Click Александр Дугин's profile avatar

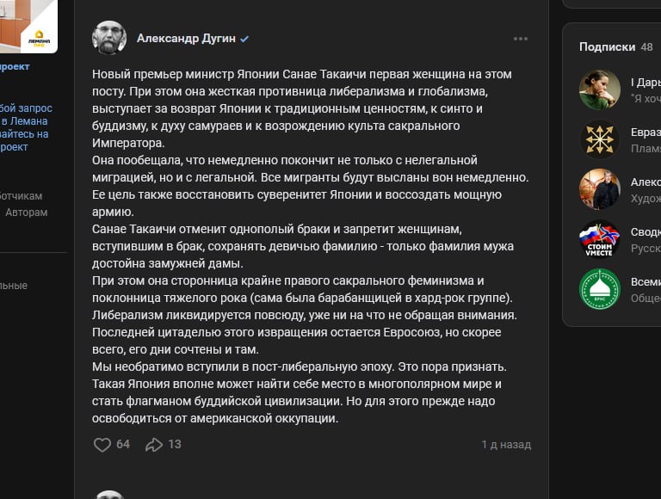(x=109, y=39)
